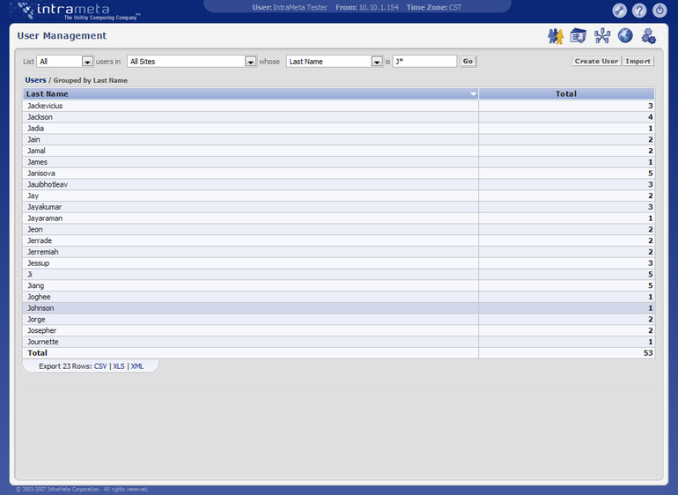Select the Jiang row

[339, 286]
